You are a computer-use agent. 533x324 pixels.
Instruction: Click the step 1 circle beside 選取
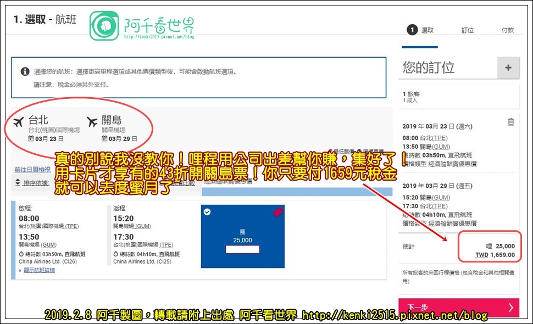point(412,30)
